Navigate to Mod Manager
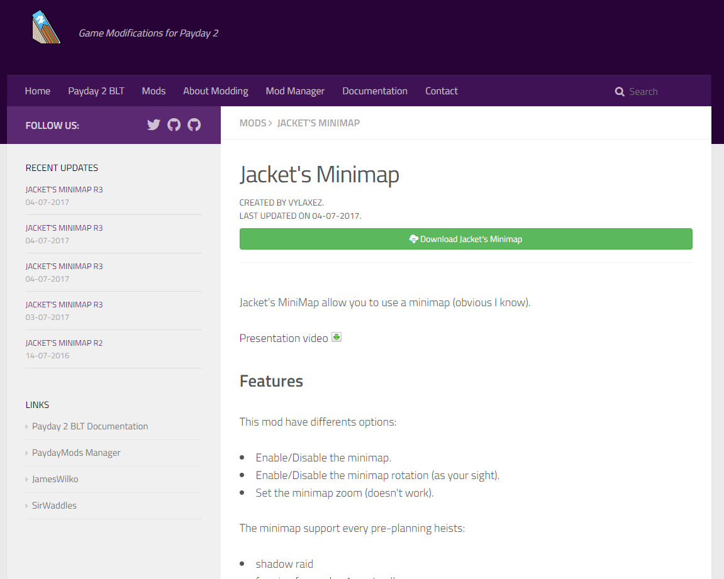This screenshot has width=724, height=579. [x=295, y=91]
